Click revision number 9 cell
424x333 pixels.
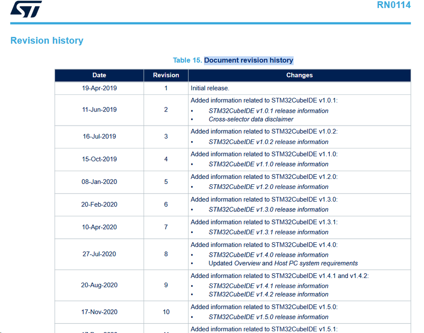pyautogui.click(x=166, y=285)
